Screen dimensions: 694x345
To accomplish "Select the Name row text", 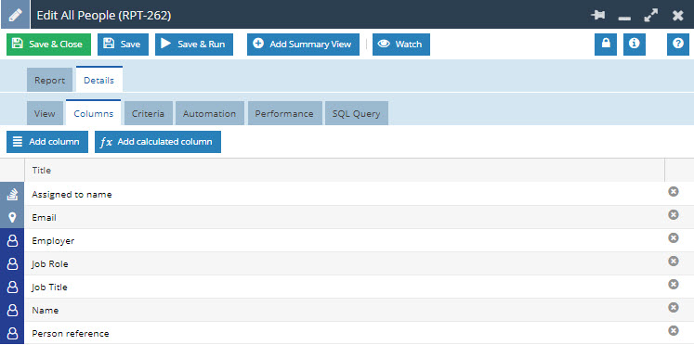I will (x=46, y=310).
